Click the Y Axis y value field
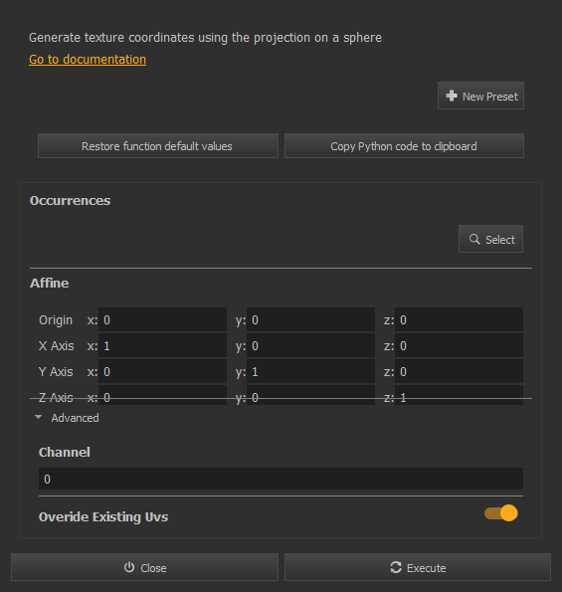The image size is (562, 592). click(310, 371)
